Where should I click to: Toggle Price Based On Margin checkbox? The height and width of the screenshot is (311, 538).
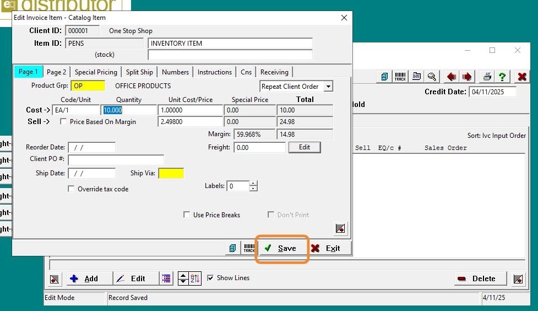(63, 122)
